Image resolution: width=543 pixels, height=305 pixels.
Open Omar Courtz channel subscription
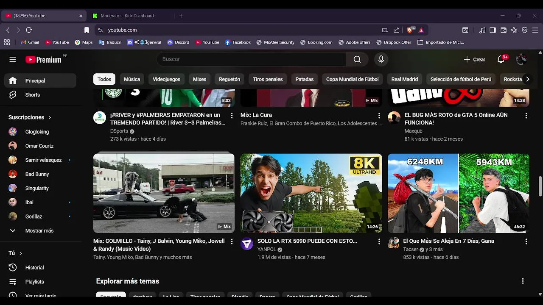(x=40, y=146)
